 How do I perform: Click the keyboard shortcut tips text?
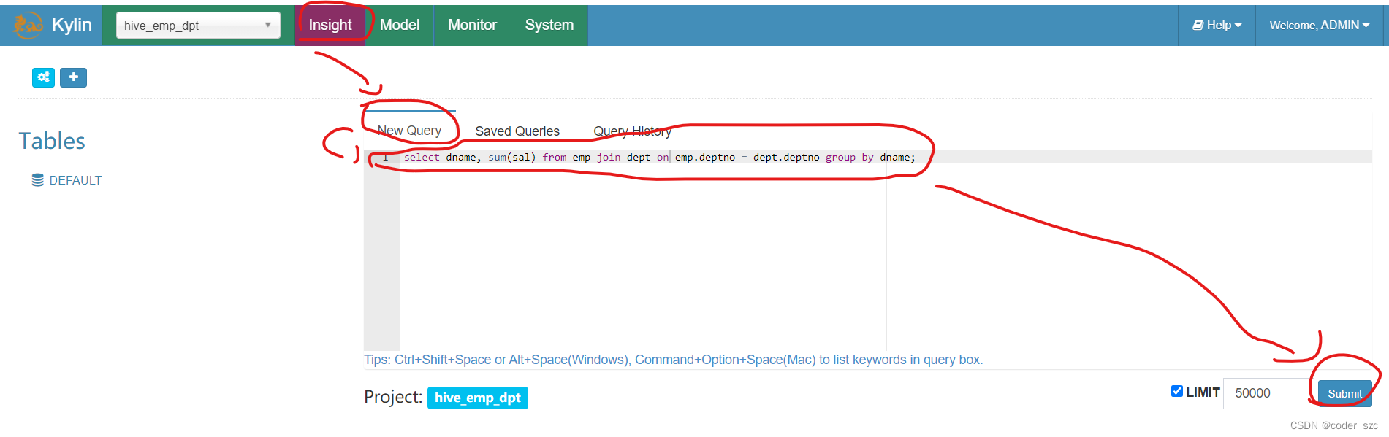pyautogui.click(x=674, y=360)
